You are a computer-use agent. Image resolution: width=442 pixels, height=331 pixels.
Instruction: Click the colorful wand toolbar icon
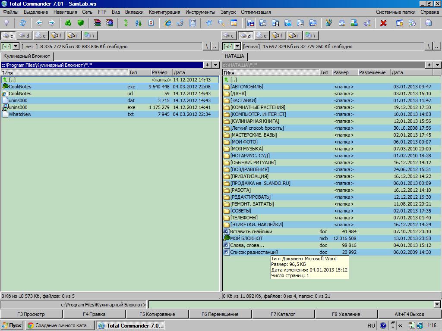(x=329, y=23)
